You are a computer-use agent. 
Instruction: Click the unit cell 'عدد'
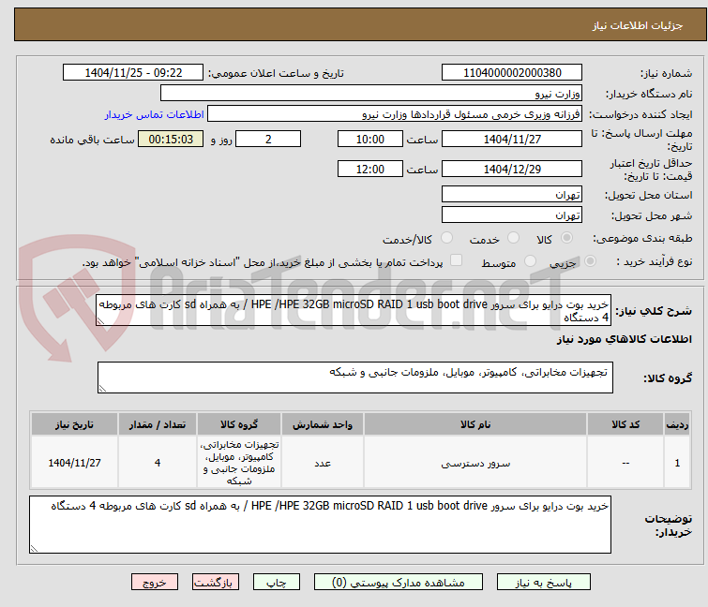tap(323, 463)
